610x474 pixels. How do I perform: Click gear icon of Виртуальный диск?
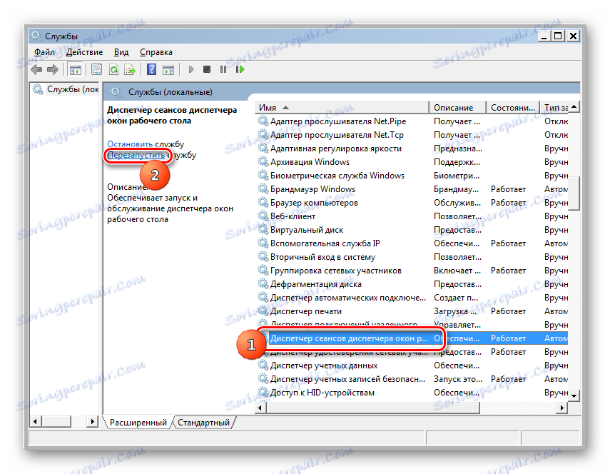coord(263,230)
